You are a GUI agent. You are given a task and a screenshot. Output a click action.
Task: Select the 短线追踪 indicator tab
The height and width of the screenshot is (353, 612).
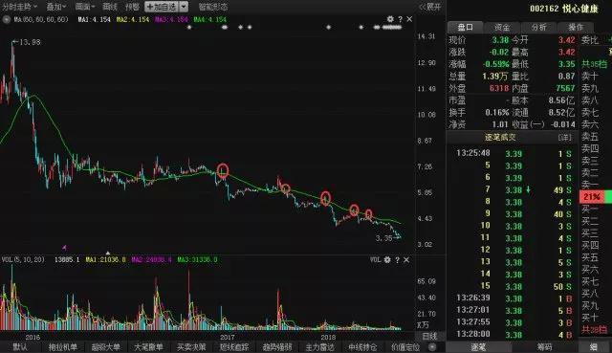point(233,346)
